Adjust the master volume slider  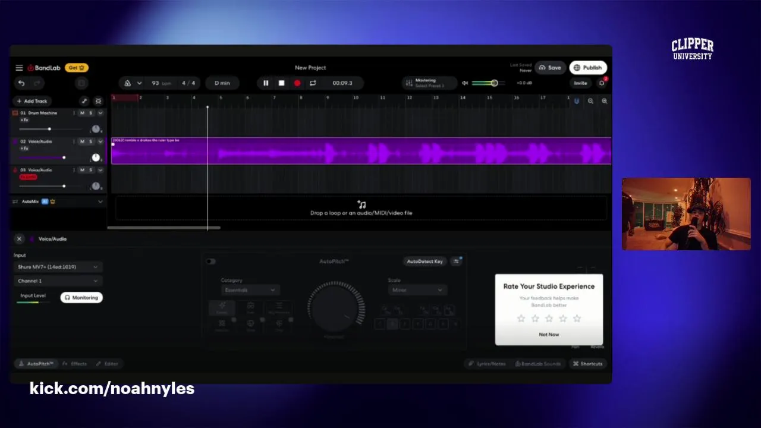pos(489,83)
